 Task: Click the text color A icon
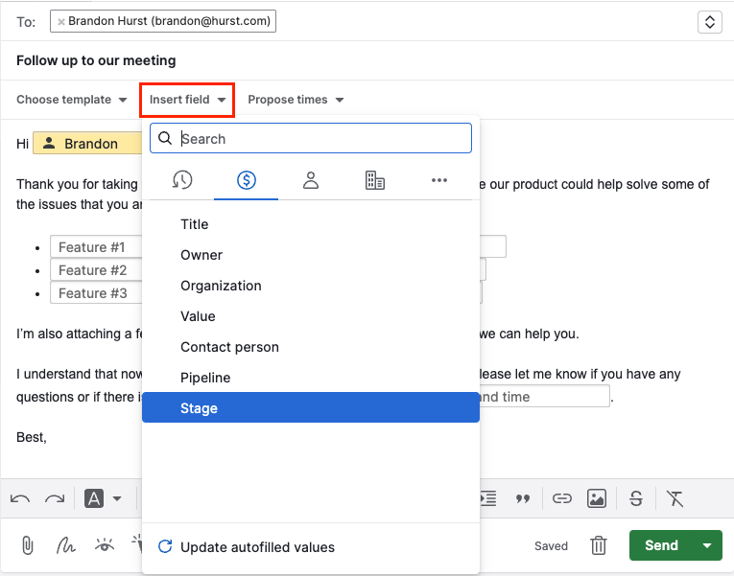[94, 498]
